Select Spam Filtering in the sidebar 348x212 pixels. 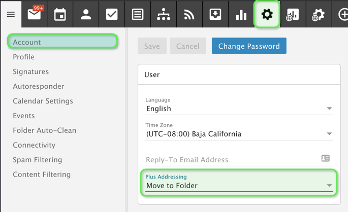38,160
